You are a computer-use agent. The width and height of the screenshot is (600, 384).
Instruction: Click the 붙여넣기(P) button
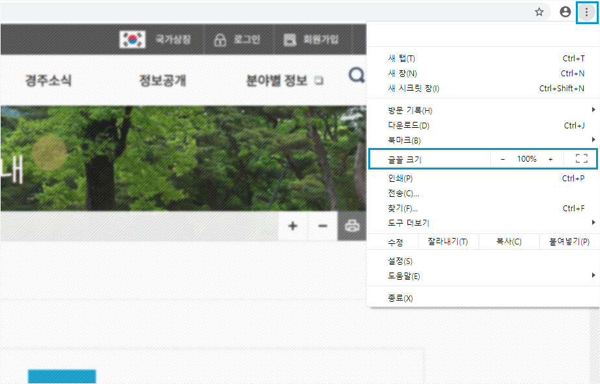coord(569,242)
